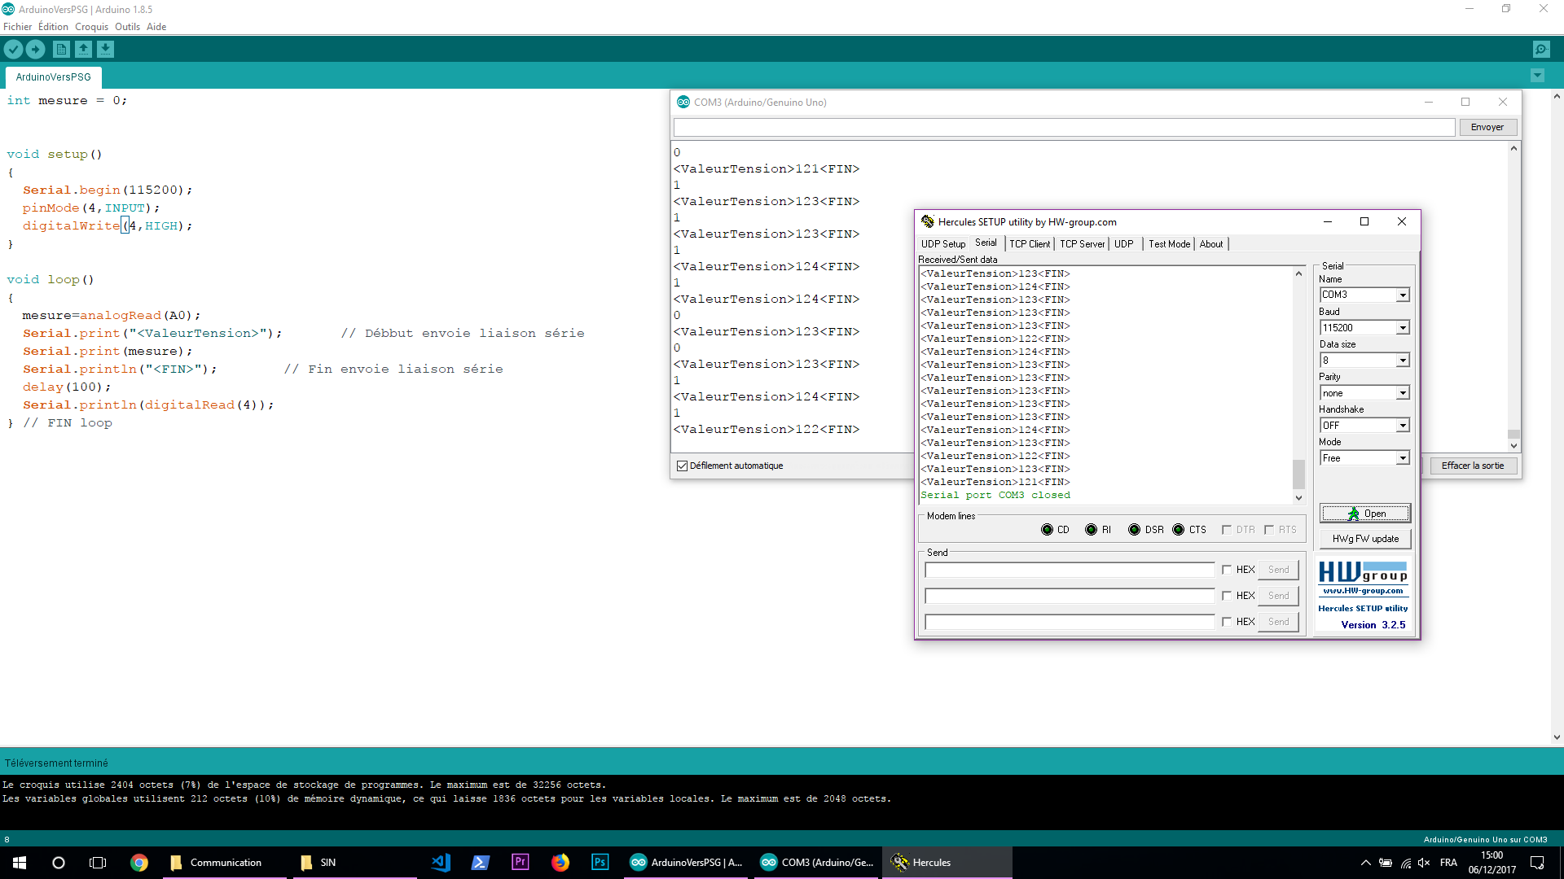Open the Croquis menu

(91, 27)
